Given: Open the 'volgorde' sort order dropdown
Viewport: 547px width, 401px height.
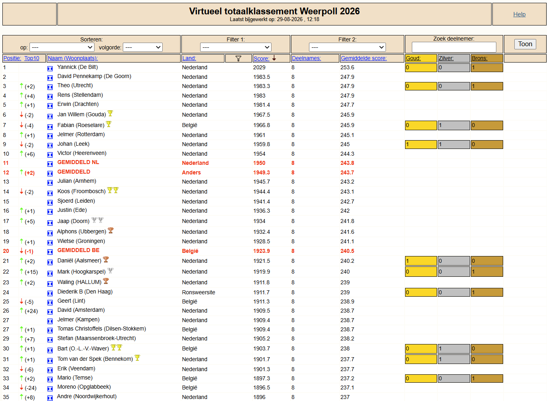Looking at the screenshot, I should coord(143,47).
